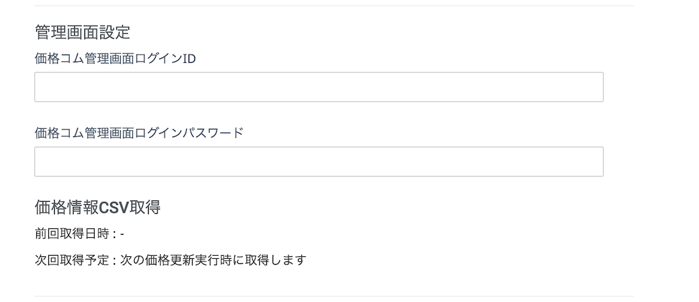
Task: Click the 次回取得予定 text
Action: pos(71,260)
